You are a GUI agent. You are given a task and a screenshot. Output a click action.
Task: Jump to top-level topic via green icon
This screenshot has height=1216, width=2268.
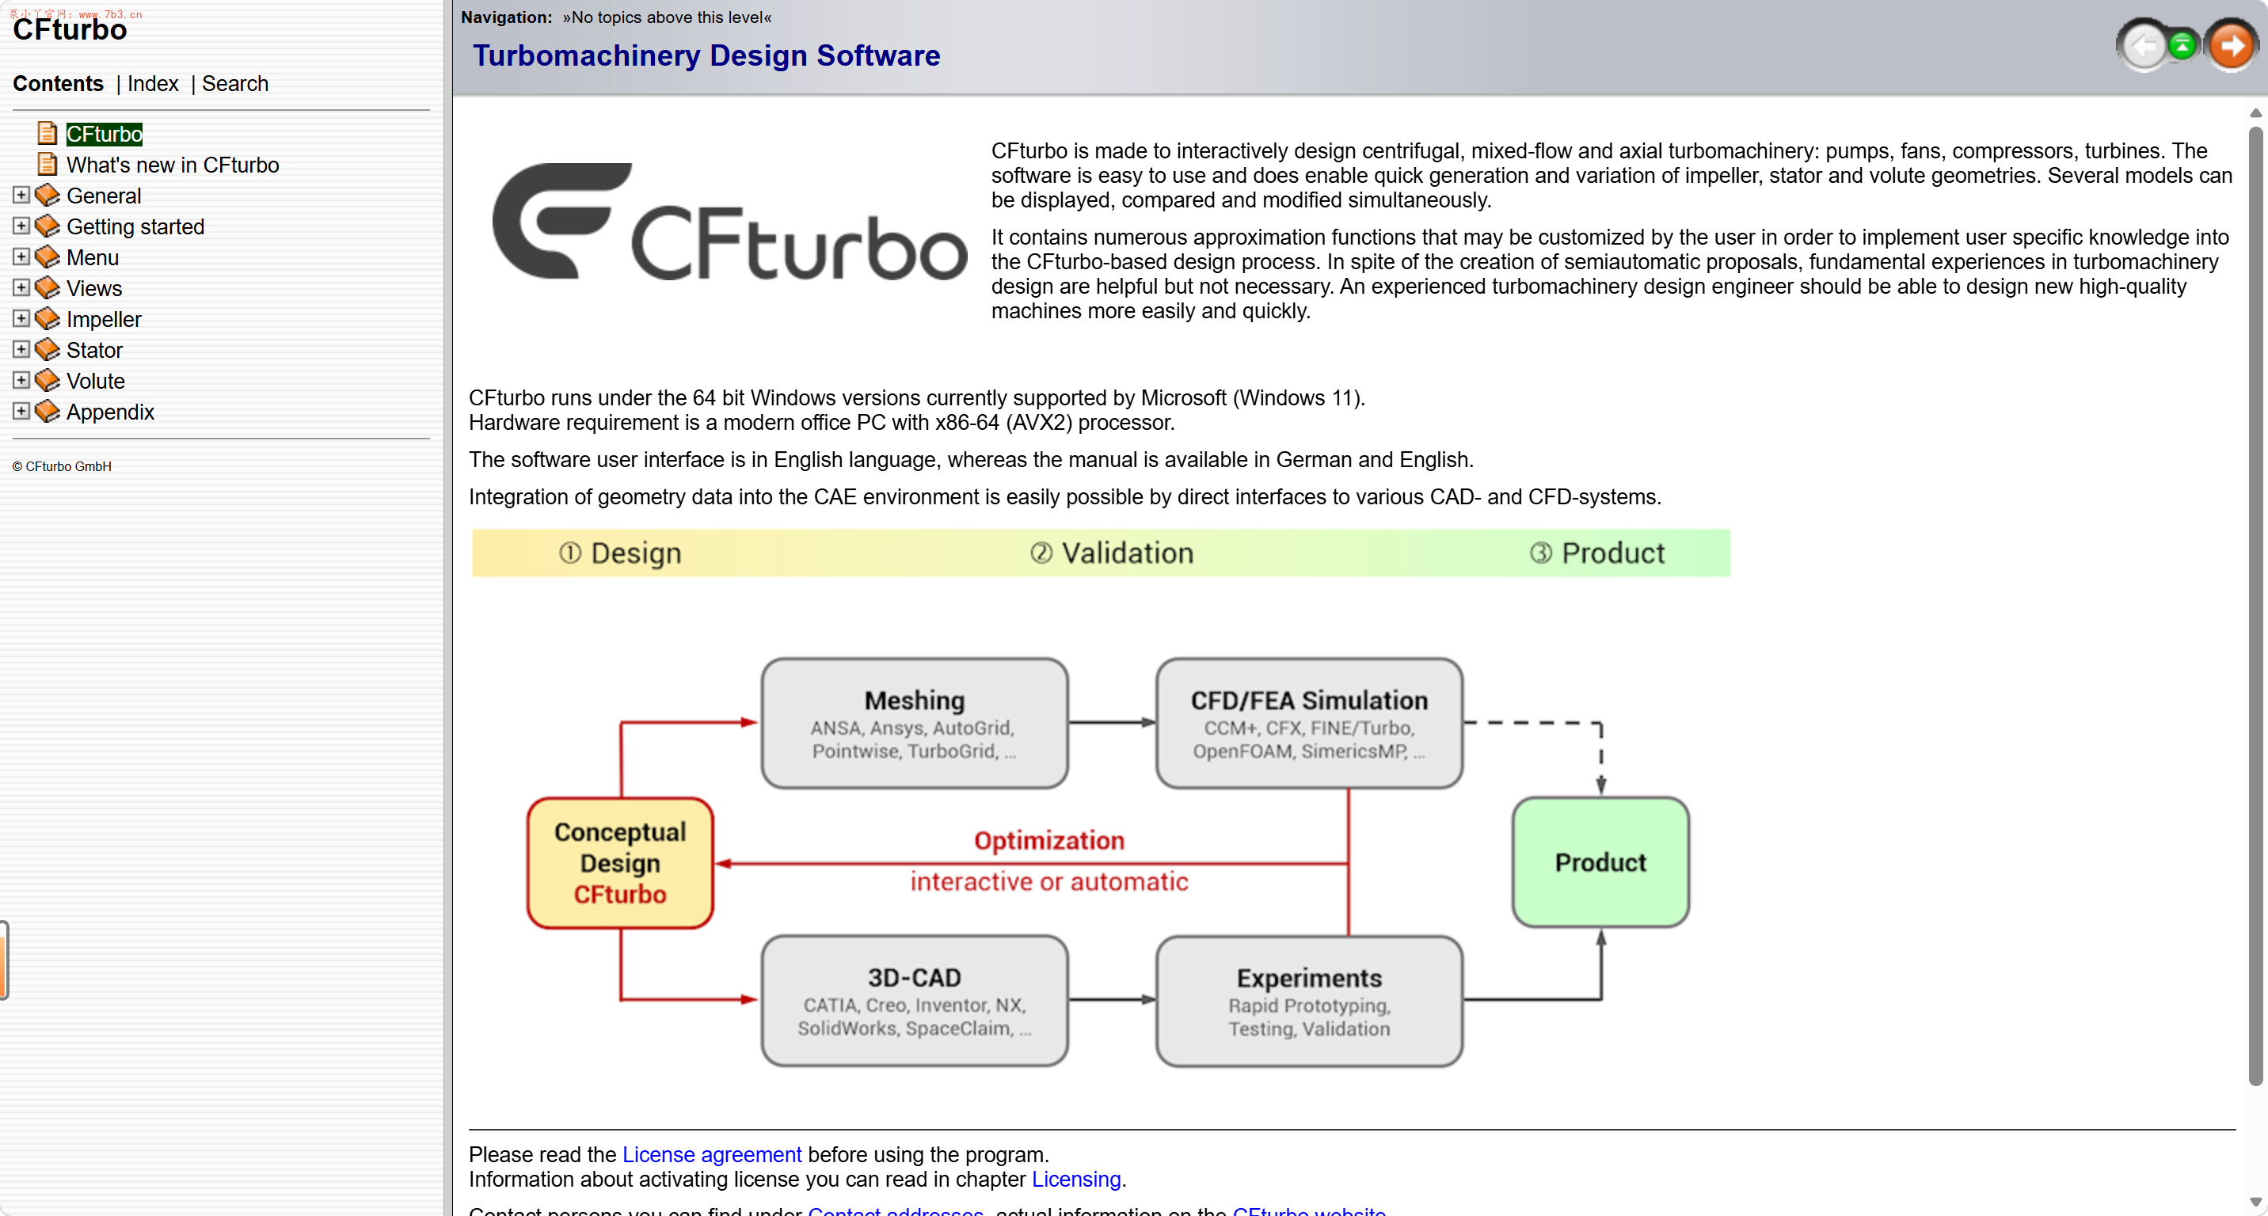(2182, 46)
